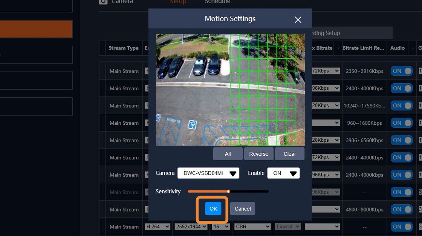This screenshot has width=422, height=236.
Task: Open the 15 frame rate dropdown
Action: (221, 227)
